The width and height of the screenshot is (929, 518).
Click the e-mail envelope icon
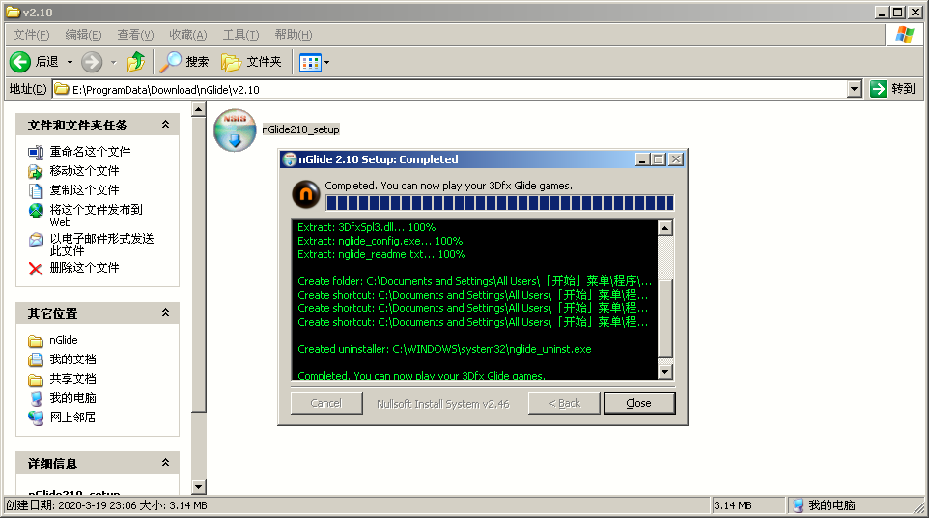[x=36, y=240]
